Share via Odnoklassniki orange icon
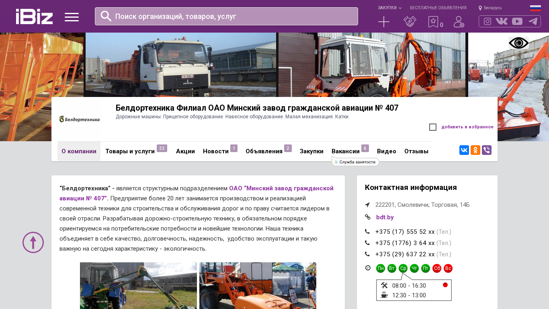The width and height of the screenshot is (549, 309). pyautogui.click(x=475, y=150)
